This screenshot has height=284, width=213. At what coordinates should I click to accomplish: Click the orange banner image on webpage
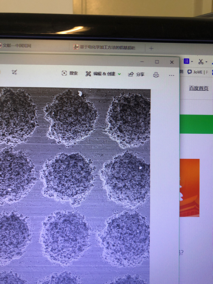click(189, 188)
